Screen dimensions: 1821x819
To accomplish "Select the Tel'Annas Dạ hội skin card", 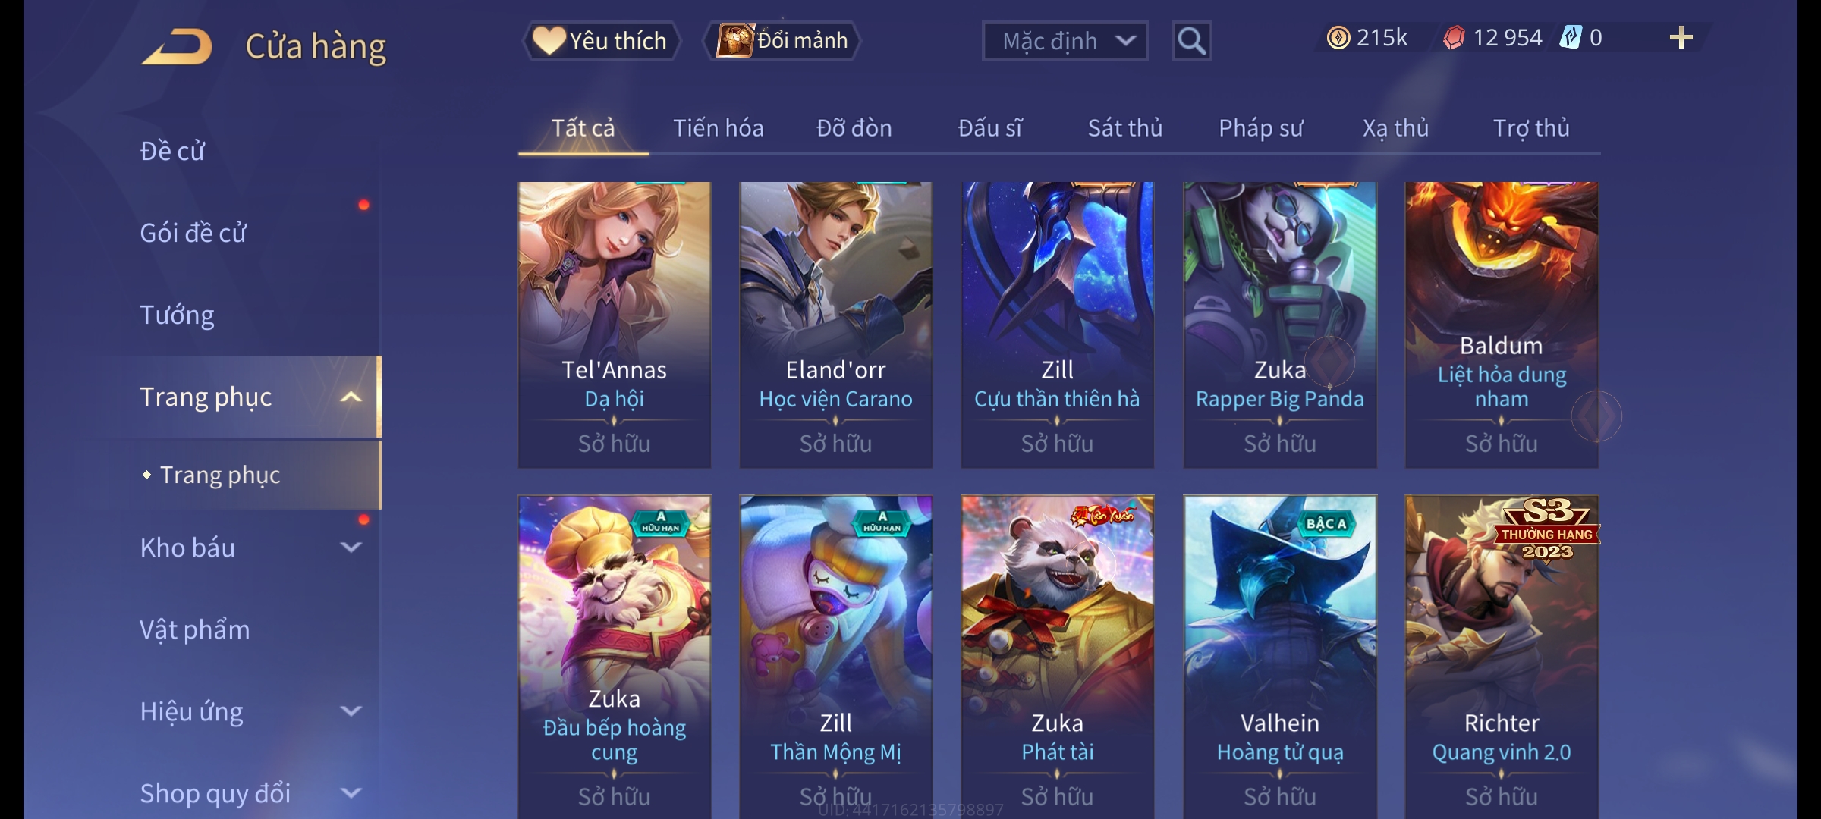I will [x=615, y=325].
